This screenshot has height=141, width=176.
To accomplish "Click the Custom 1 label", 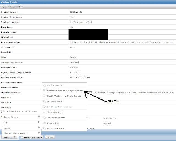I will pyautogui.click(x=6, y=97).
